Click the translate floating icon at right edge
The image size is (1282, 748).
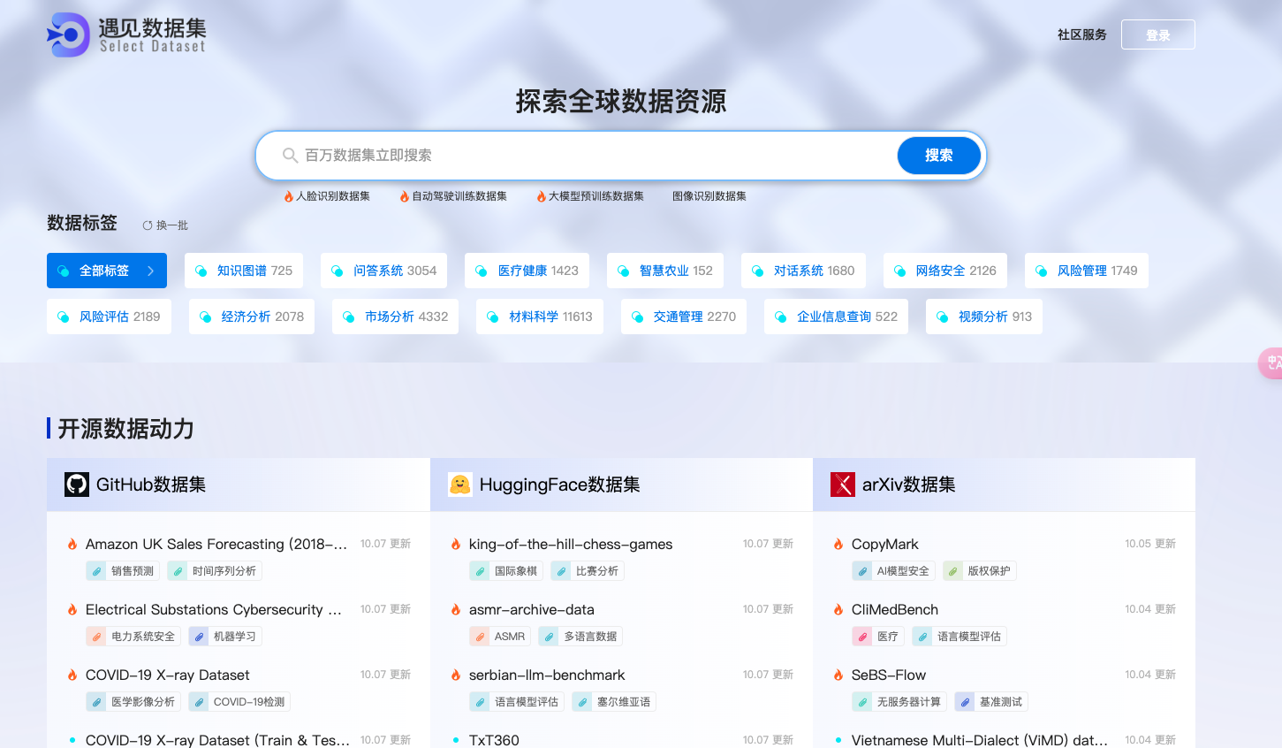tap(1272, 363)
